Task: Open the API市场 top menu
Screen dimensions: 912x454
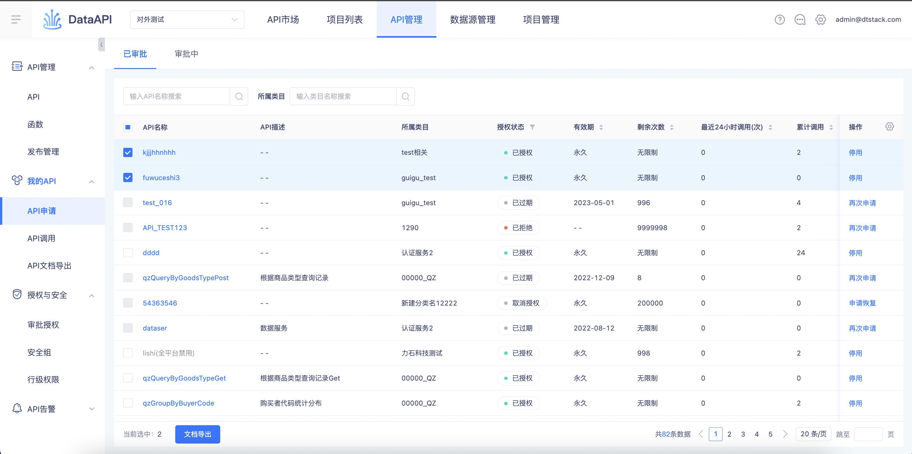Action: pyautogui.click(x=283, y=19)
